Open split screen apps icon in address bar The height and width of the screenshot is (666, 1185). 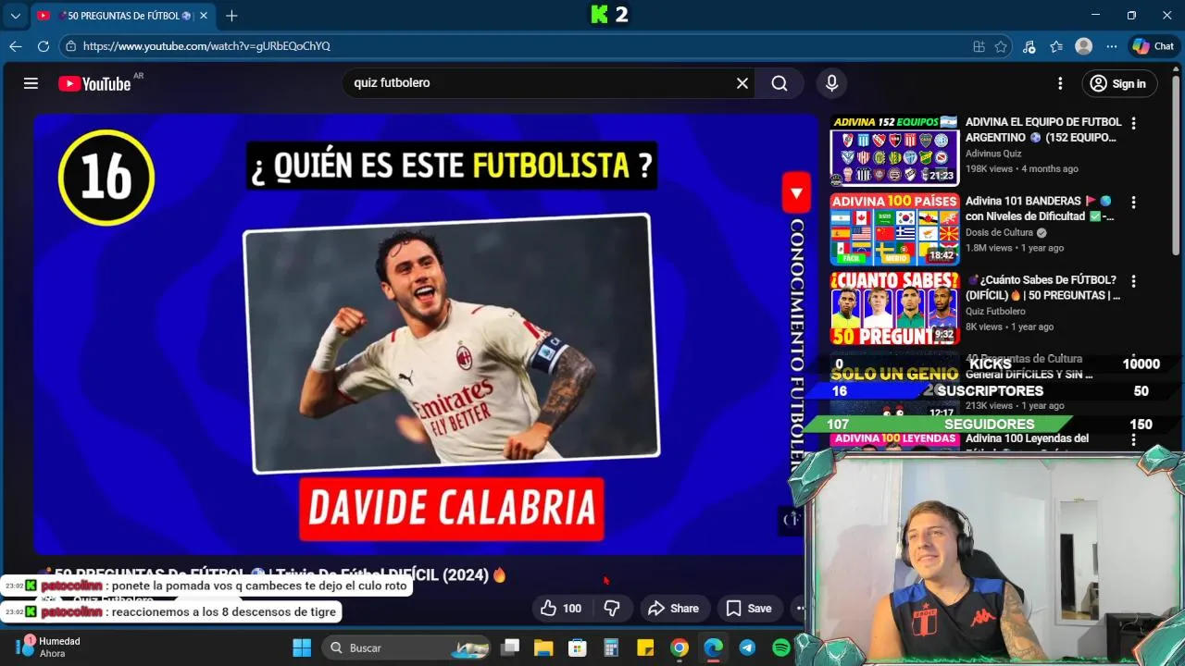[x=979, y=46]
